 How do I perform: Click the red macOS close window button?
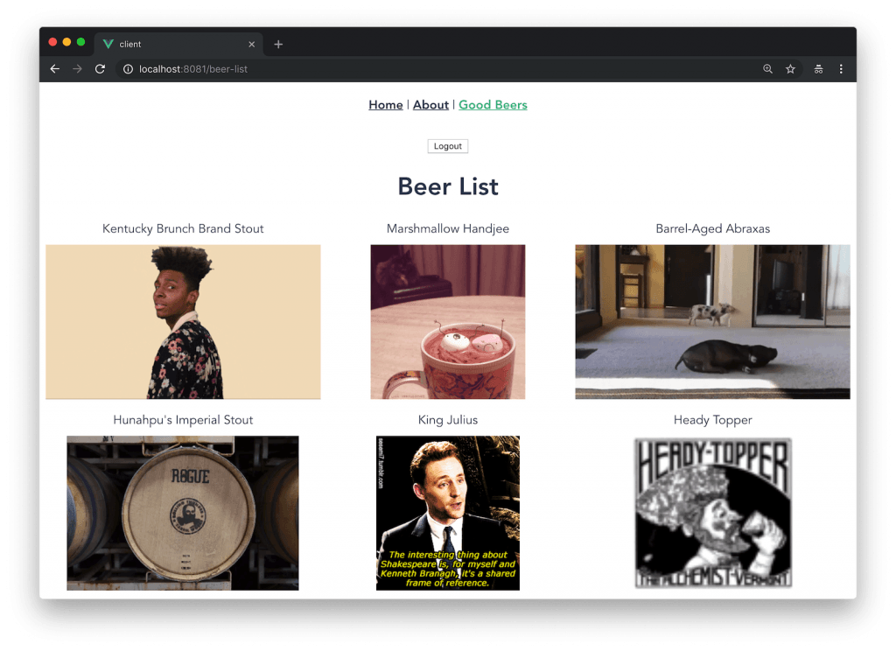(x=52, y=42)
